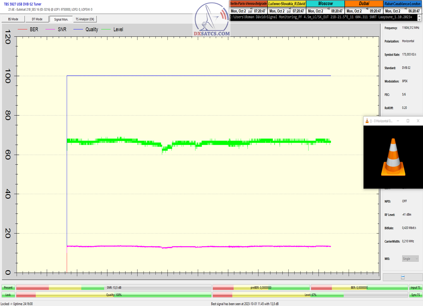Click the Quality 100% progress bar
Viewport: 423px width, 306px height.
pyautogui.click(x=114, y=295)
